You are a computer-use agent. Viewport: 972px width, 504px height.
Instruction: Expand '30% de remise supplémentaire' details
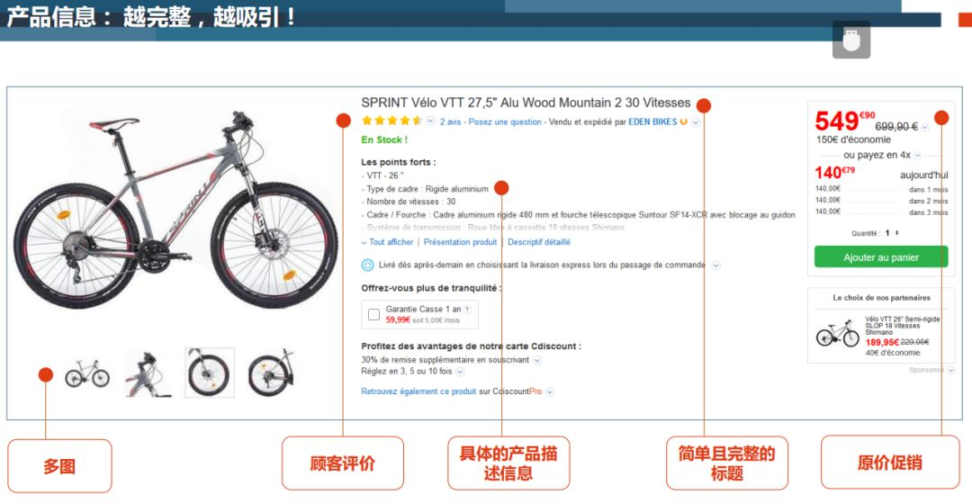coord(536,360)
